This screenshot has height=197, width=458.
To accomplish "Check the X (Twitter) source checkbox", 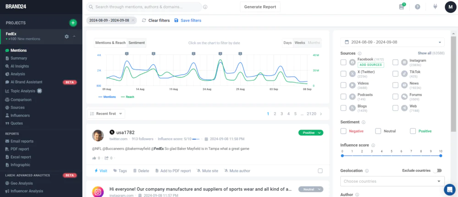I will (x=343, y=74).
